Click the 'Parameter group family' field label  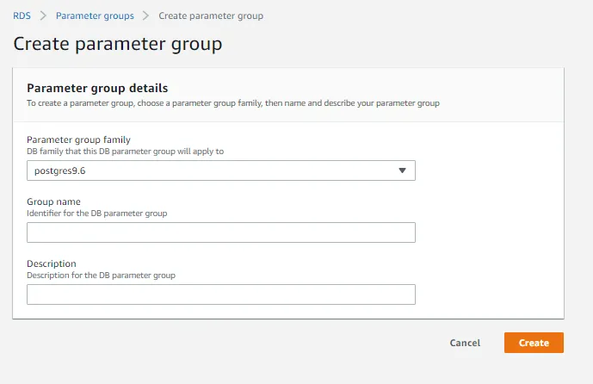(x=78, y=140)
